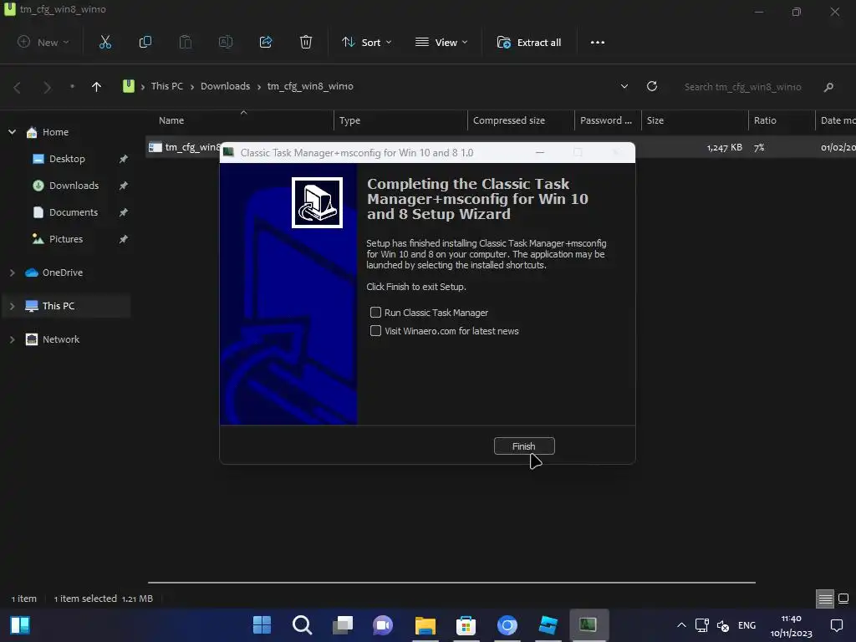Sort by the Password column header
The image size is (856, 642).
(608, 120)
